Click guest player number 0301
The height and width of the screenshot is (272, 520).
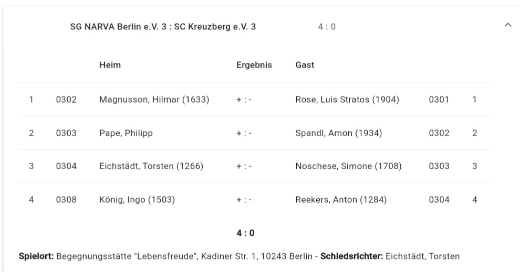point(439,100)
